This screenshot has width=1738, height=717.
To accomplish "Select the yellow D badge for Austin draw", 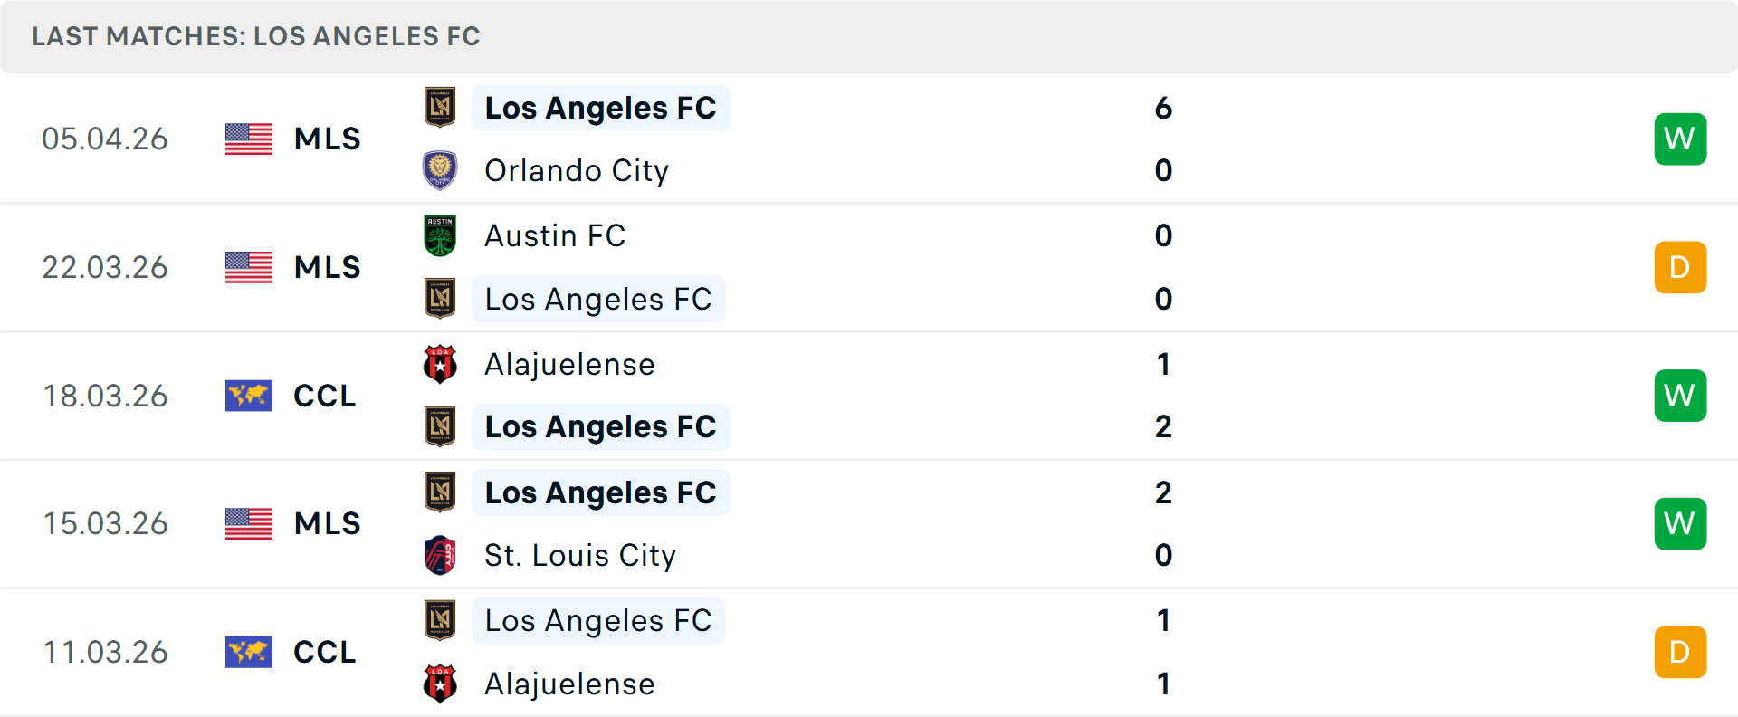I will click(1680, 267).
